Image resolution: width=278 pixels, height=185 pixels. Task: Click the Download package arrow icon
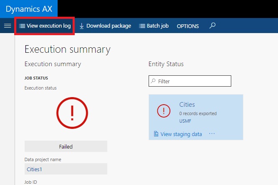(82, 26)
